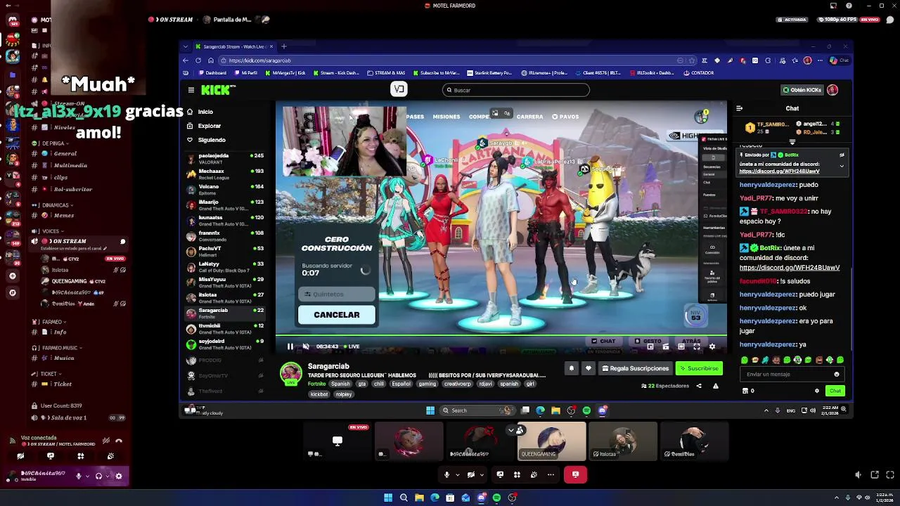Disconnect from voice in Discord panel

pyautogui.click(x=119, y=441)
